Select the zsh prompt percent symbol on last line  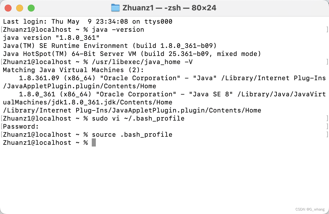point(86,142)
